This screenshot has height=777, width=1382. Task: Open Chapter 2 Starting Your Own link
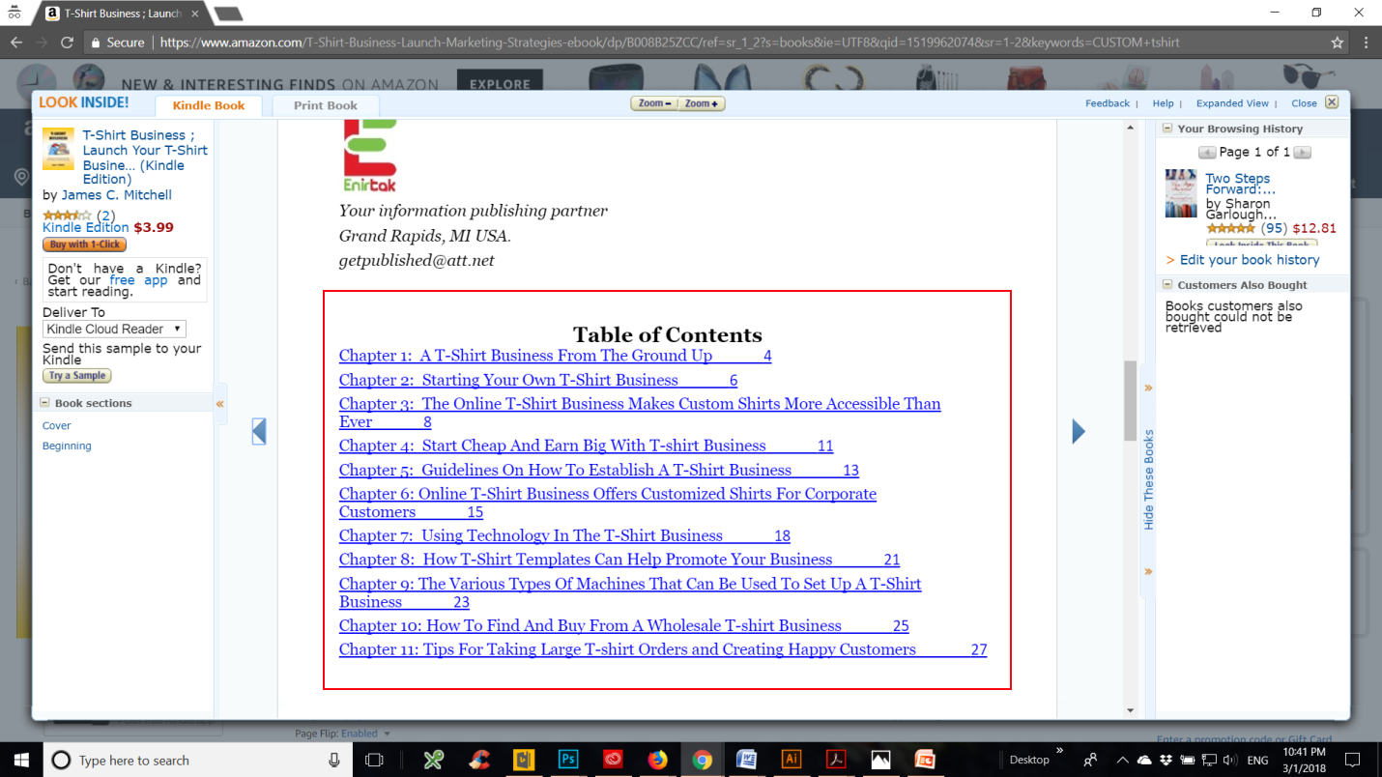[538, 380]
